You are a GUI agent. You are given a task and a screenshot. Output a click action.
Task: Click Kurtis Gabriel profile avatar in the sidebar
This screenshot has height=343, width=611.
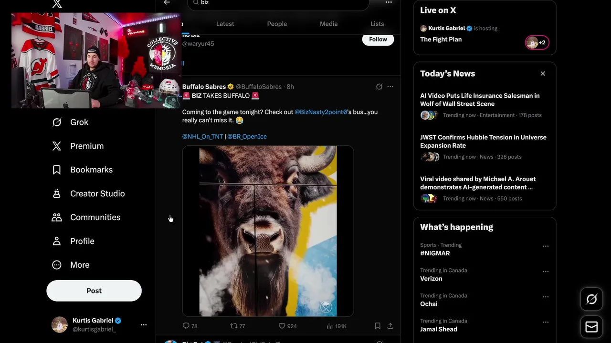[60, 324]
